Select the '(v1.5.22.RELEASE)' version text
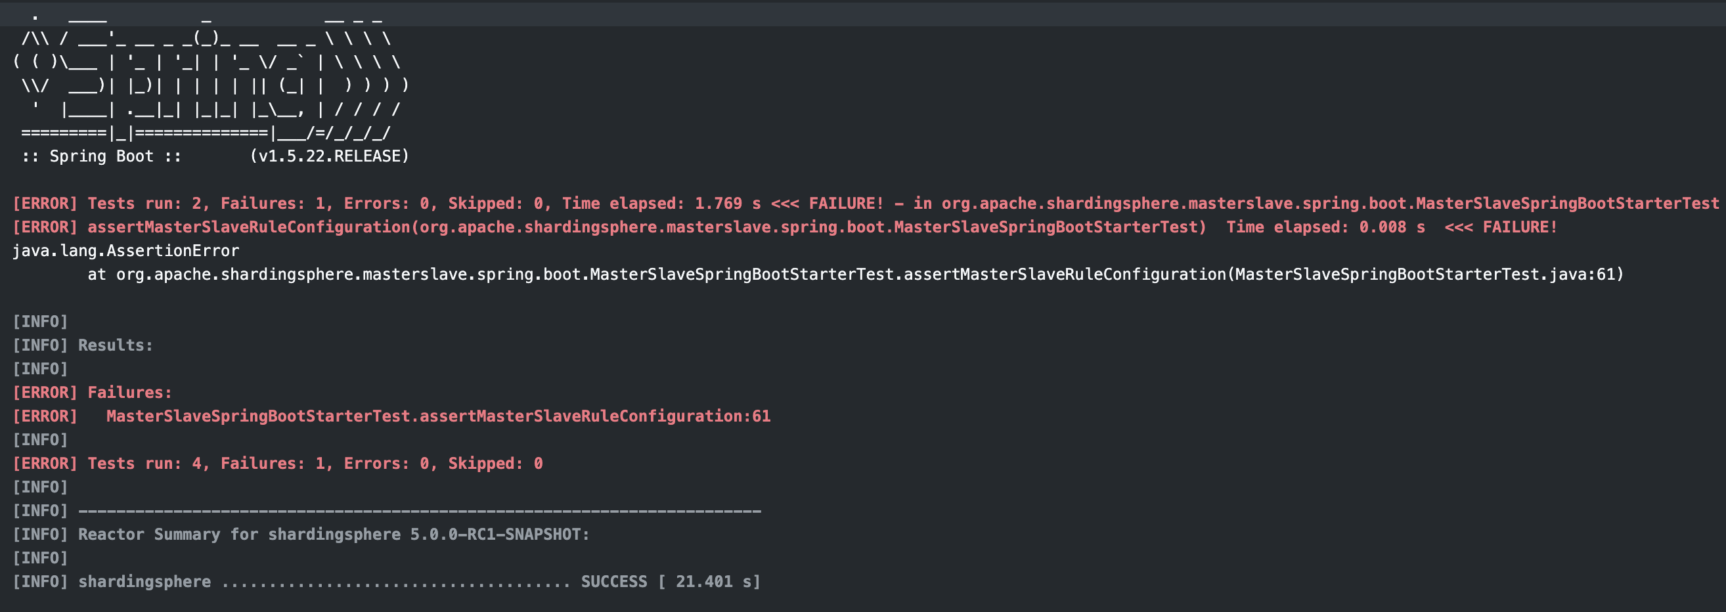 pos(329,156)
